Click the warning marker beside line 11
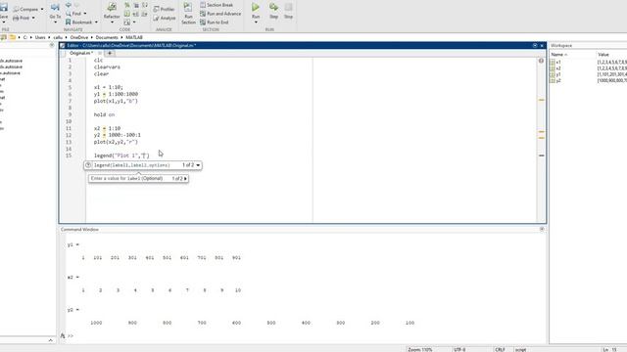Screen dimensions: 627x352 click(542, 131)
